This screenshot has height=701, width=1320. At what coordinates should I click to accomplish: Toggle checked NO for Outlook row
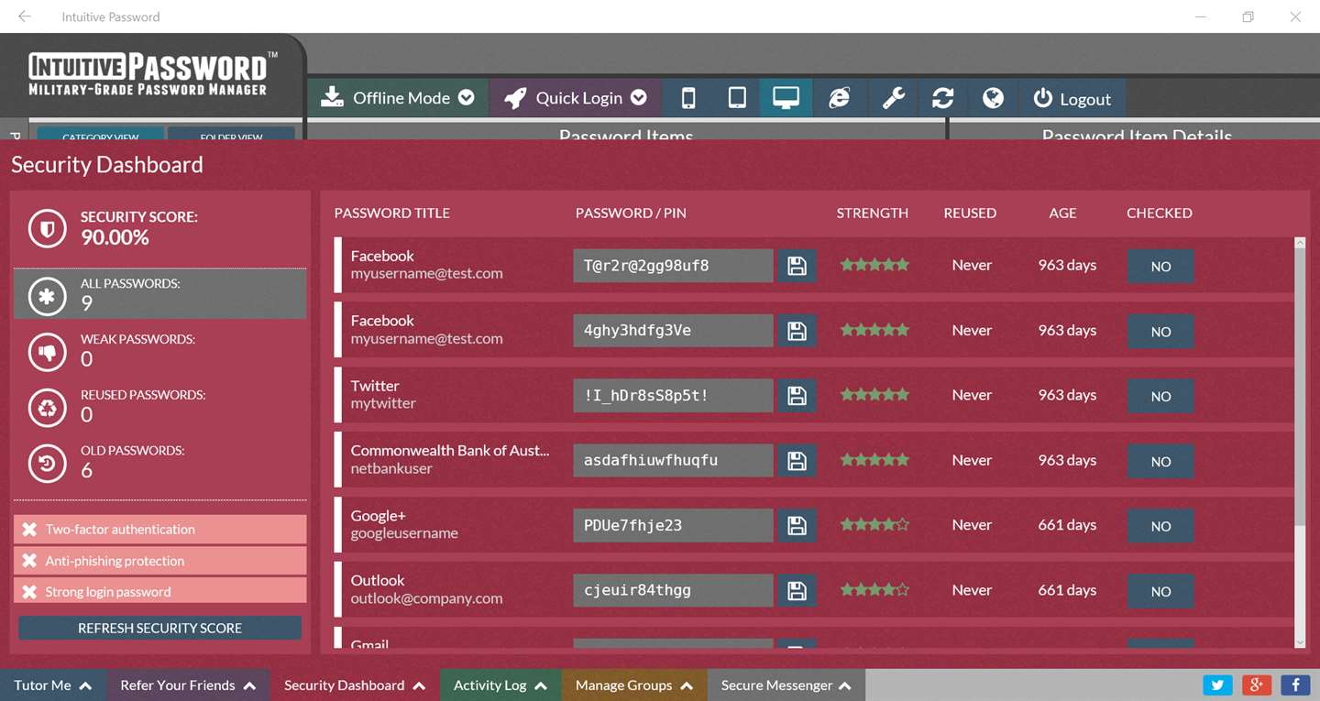point(1160,592)
